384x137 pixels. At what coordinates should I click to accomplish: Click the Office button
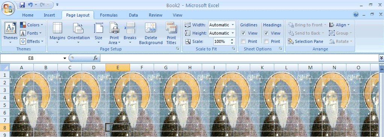[8, 8]
